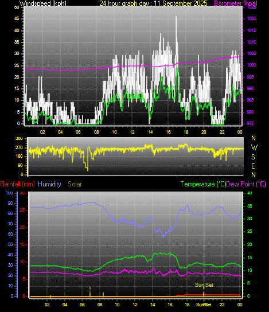The width and height of the screenshot is (269, 312).
Task: Click 180 on the wind direction axis
Action: click(19, 157)
